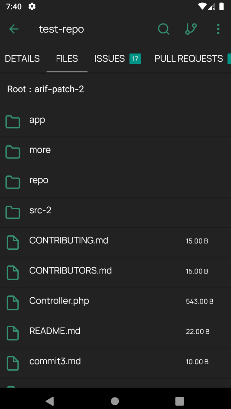Screen dimensions: 231x409
Task: Open commit3.md file
Action: 115,364
